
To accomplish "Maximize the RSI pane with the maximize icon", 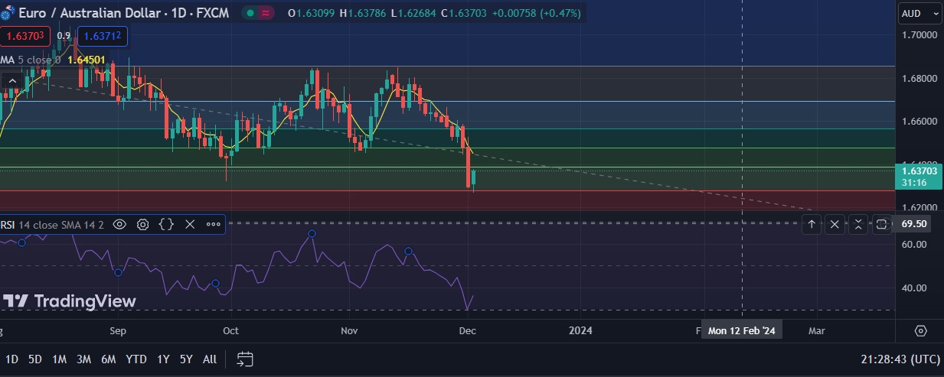I will [x=882, y=224].
